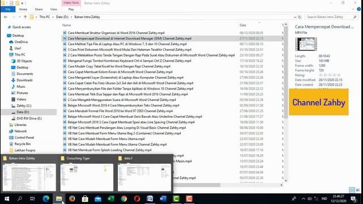Screen dimensions: 363x204
Task: Open Control Panel from navigation pane
Action: tap(24, 137)
